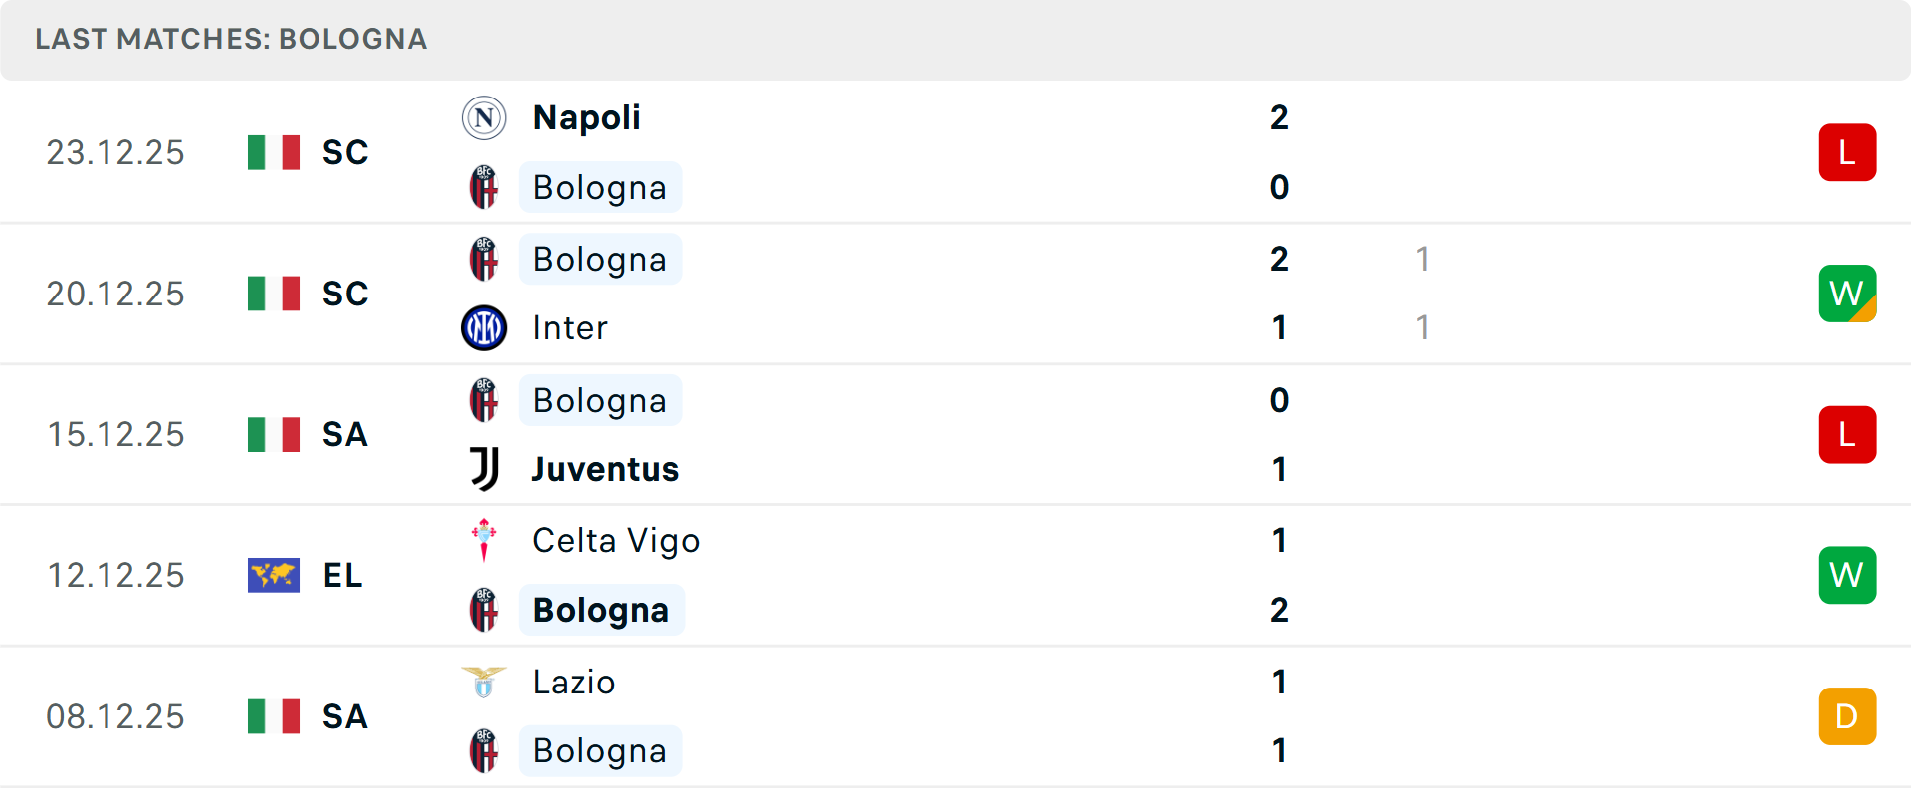Click the Celta Vigo crest icon
The width and height of the screenshot is (1911, 788).
[484, 540]
